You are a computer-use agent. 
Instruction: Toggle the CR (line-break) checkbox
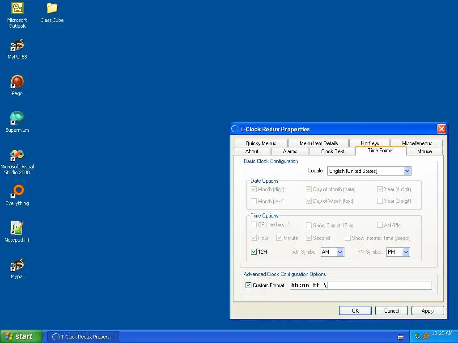(254, 225)
